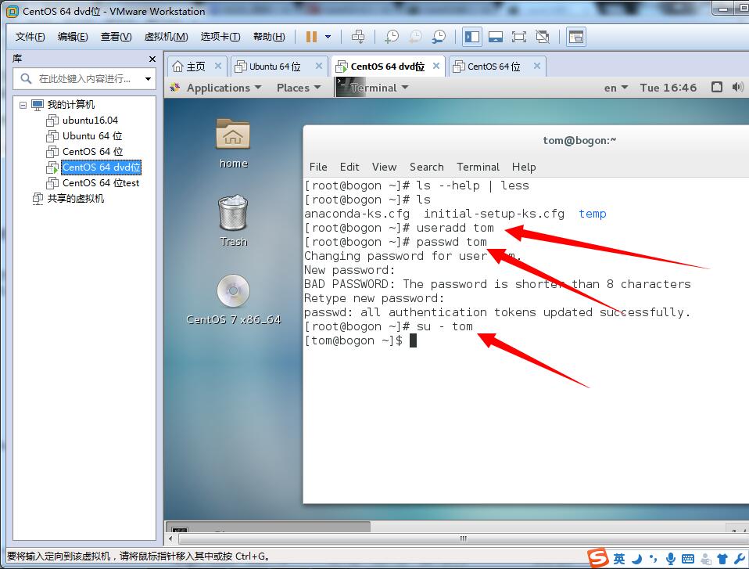The height and width of the screenshot is (569, 749).
Task: Close the library (库) panel
Action: click(152, 59)
